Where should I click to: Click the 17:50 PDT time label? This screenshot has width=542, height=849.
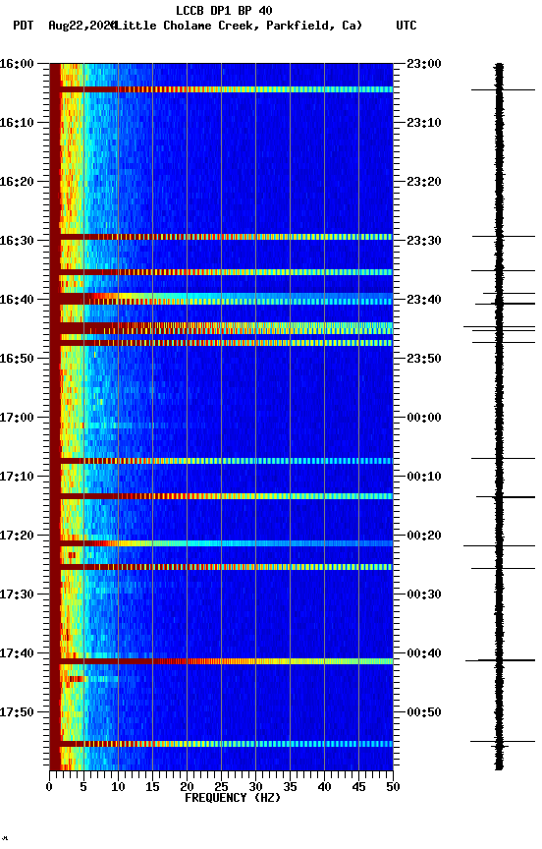point(17,712)
